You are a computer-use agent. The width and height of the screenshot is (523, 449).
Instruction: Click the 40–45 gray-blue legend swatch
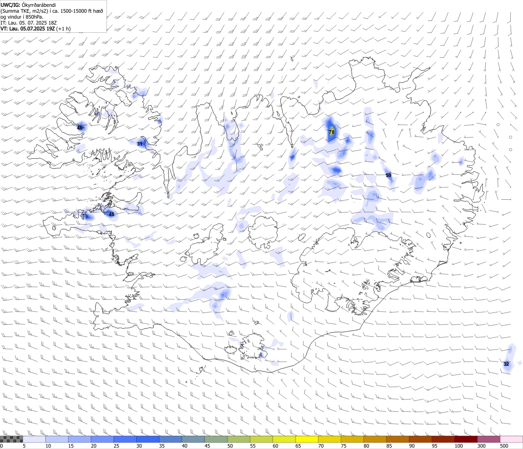coord(193,439)
